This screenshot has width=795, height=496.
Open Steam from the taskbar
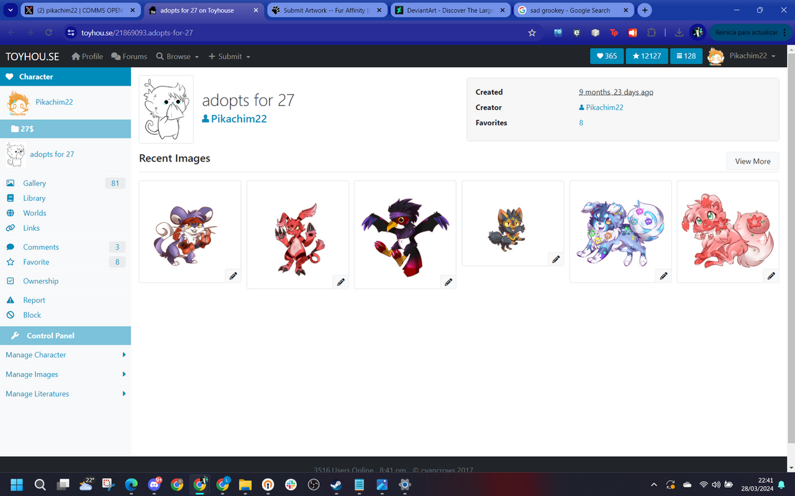coord(336,485)
